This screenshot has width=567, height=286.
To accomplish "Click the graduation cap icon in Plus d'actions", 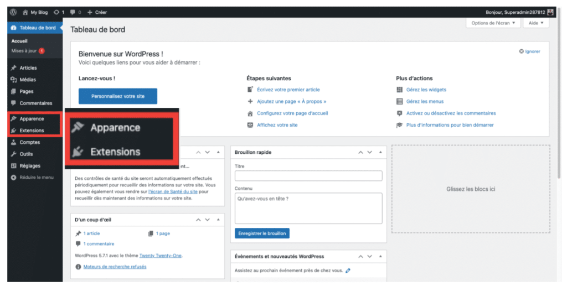I will pos(399,125).
